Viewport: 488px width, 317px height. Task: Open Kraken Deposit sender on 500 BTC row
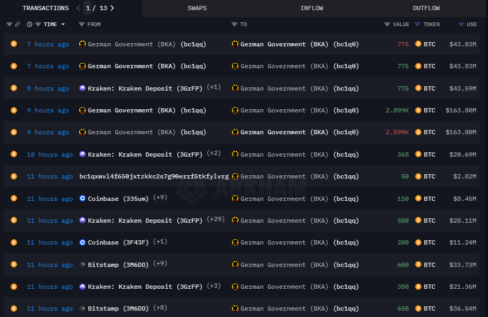[145, 221]
